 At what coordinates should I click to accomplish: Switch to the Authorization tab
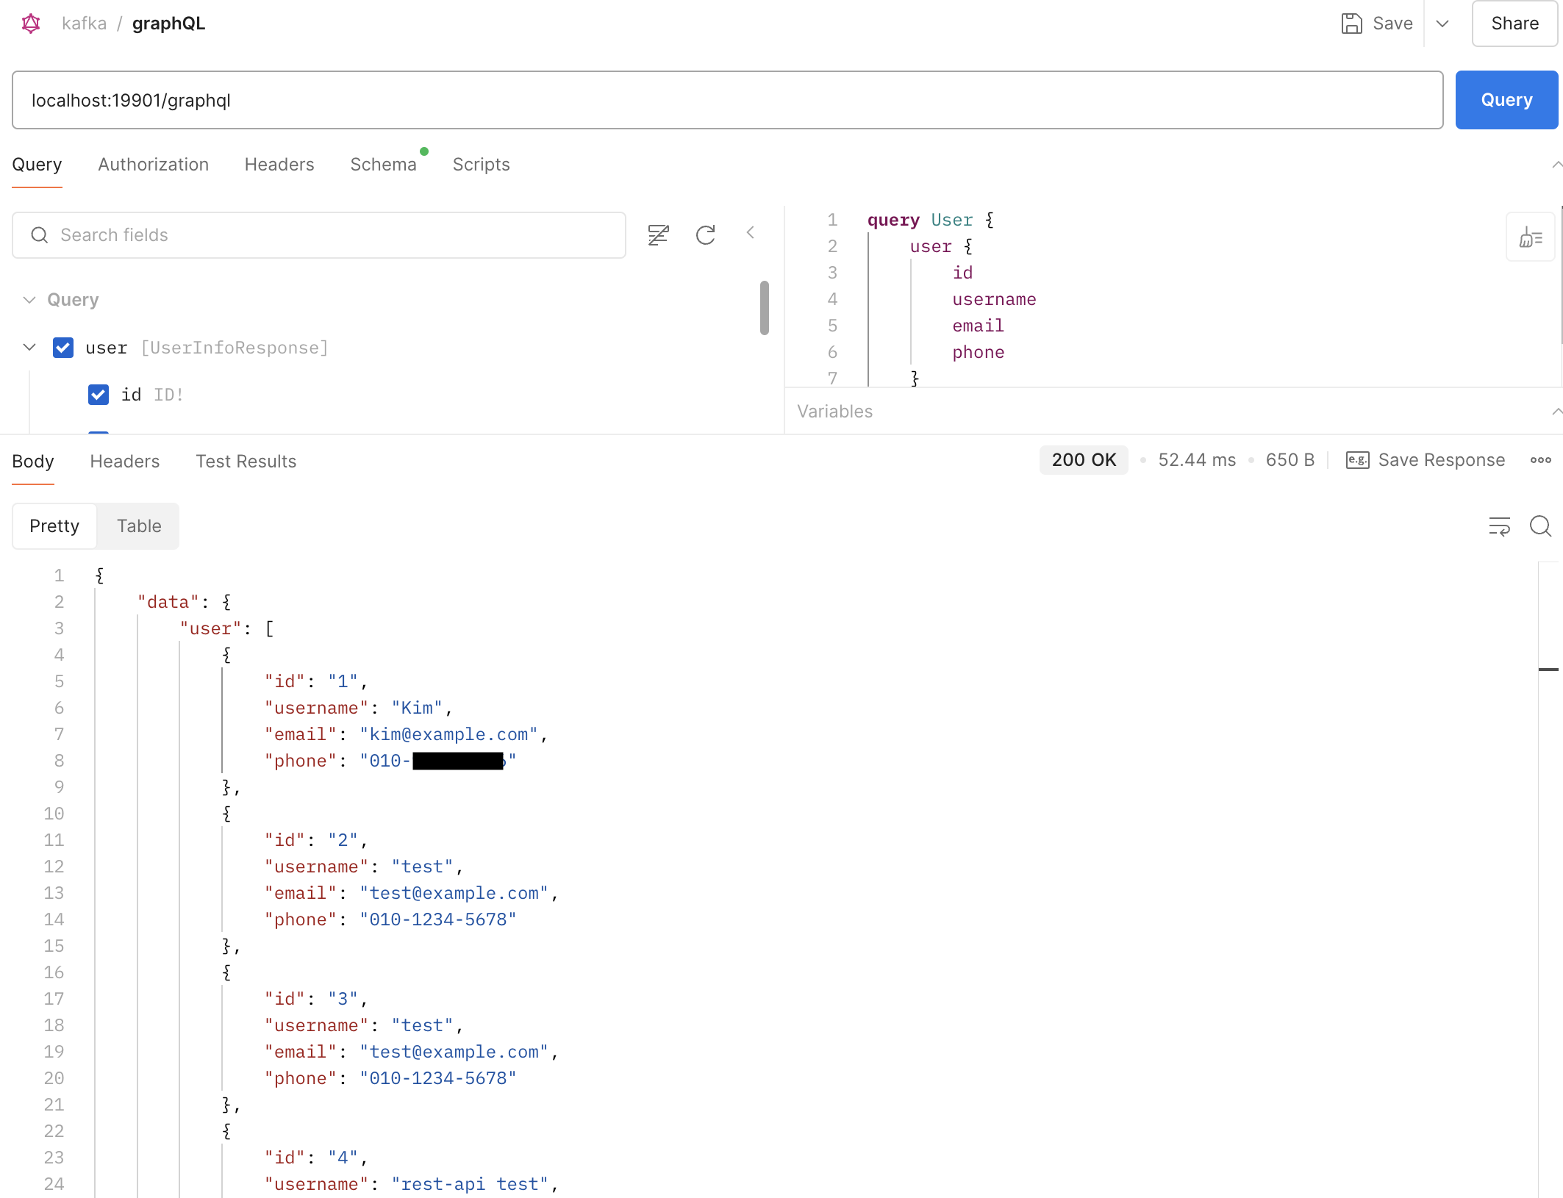(x=153, y=165)
